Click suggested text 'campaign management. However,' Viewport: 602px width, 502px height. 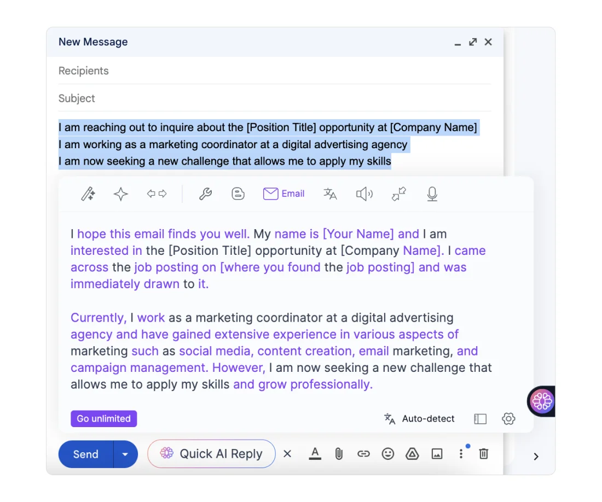click(x=168, y=367)
